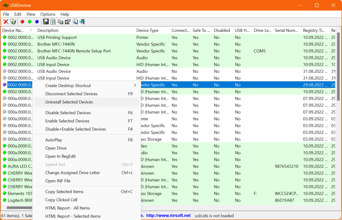Click green icon beside AURA LED device

(x=5, y=166)
